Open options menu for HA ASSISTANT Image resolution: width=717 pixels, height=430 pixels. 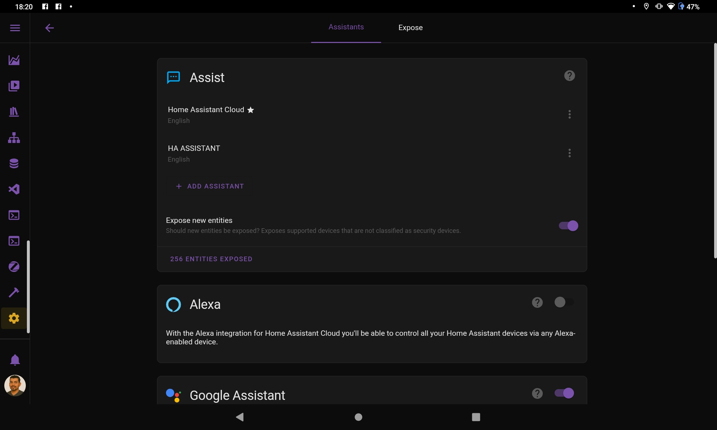pos(569,153)
